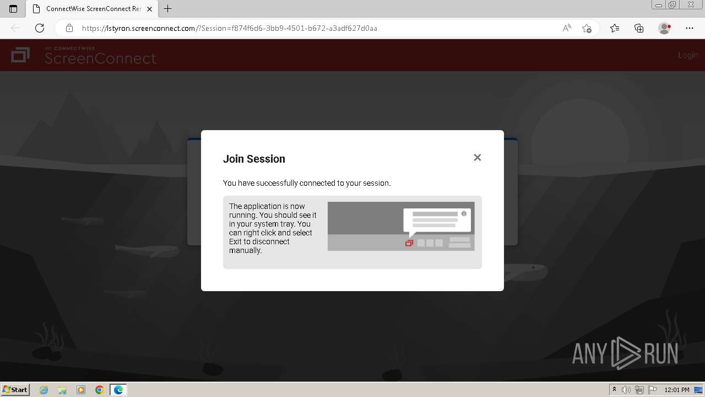Open the volume control tray icon

point(626,390)
